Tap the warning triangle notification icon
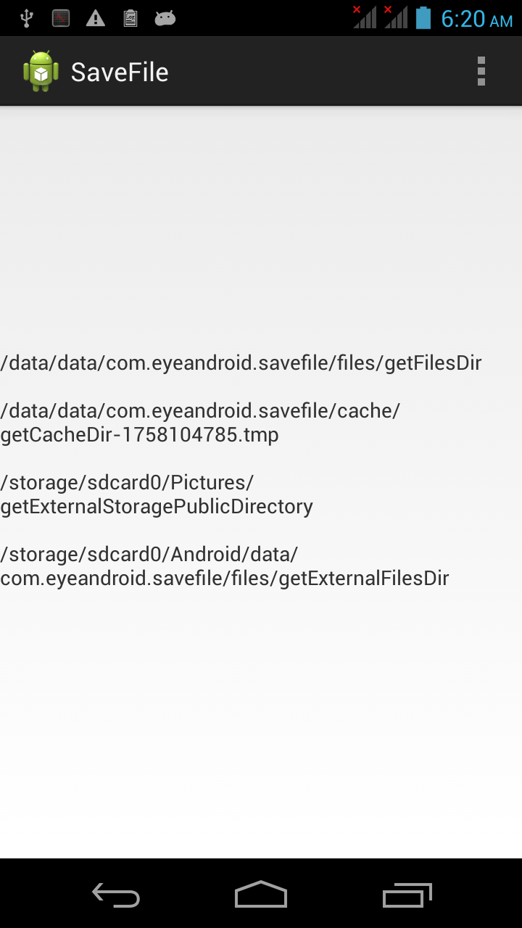Image resolution: width=522 pixels, height=928 pixels. point(96,18)
